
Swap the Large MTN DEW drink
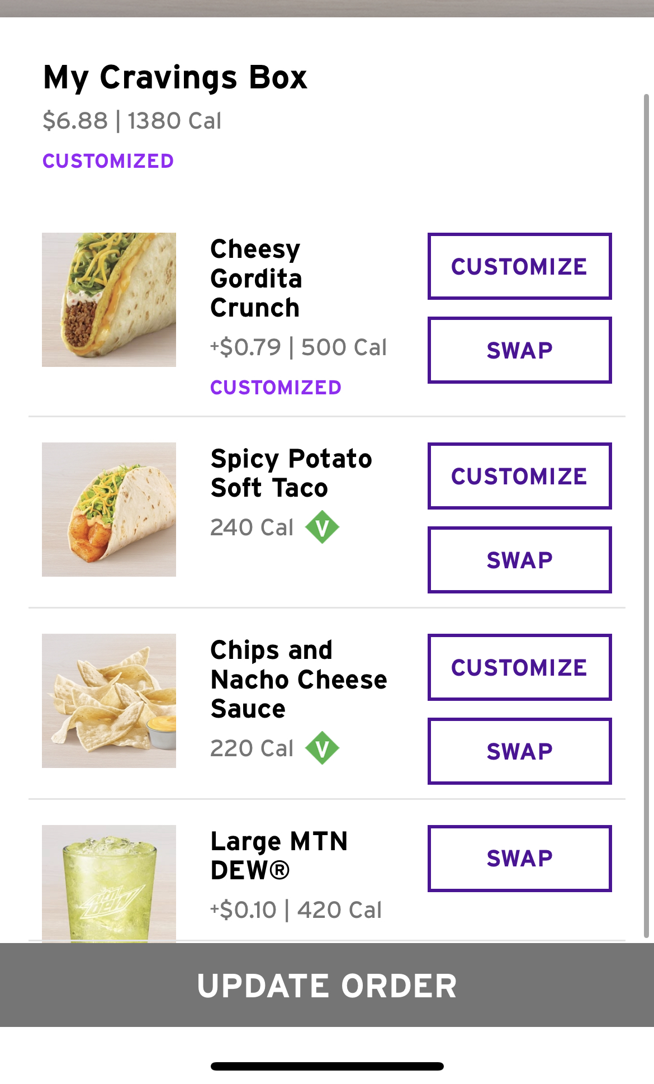(519, 858)
